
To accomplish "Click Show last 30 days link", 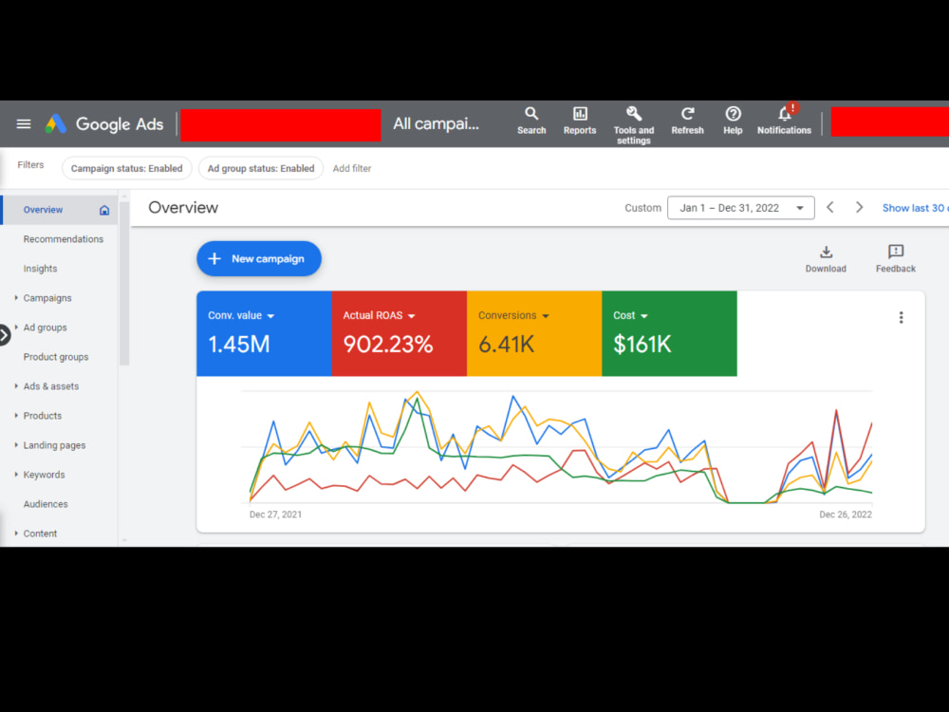I will (915, 208).
